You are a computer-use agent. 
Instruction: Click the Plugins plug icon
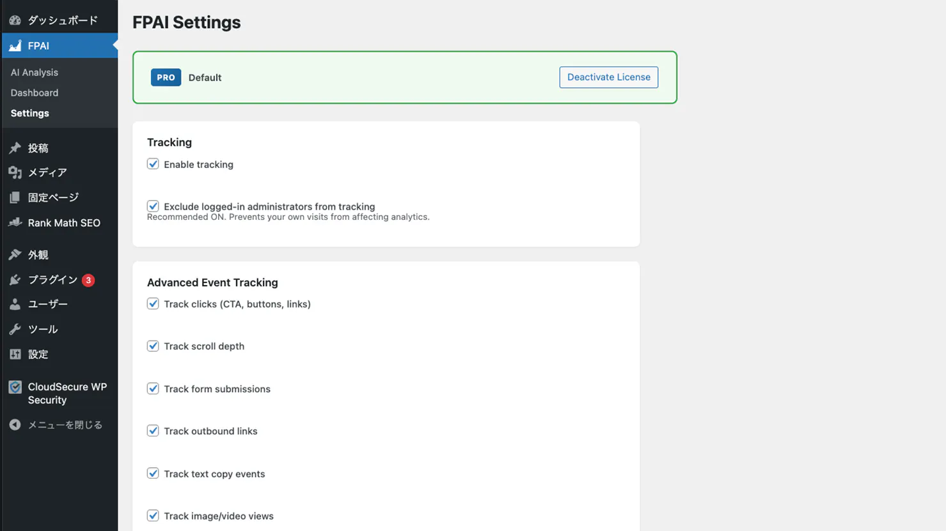click(x=15, y=279)
